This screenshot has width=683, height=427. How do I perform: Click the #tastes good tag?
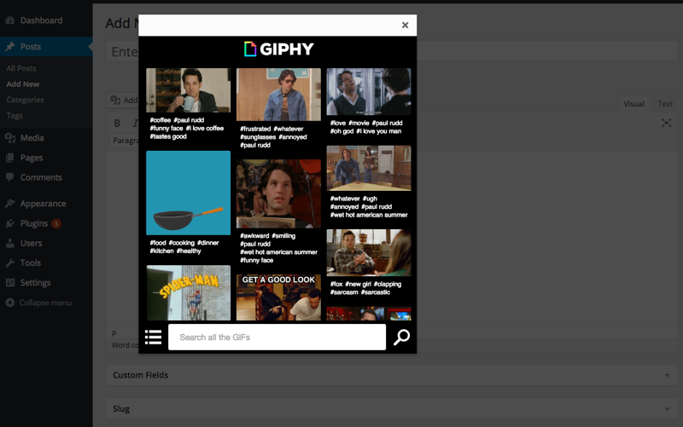[168, 136]
